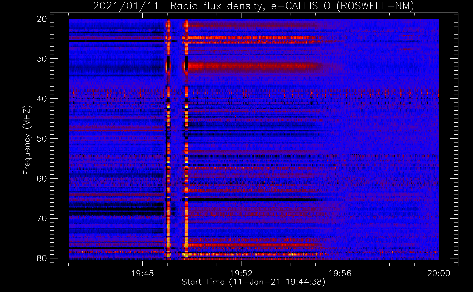
Task: Click the plot title '2021/01/11 Radio flux density'
Action: pyautogui.click(x=253, y=6)
